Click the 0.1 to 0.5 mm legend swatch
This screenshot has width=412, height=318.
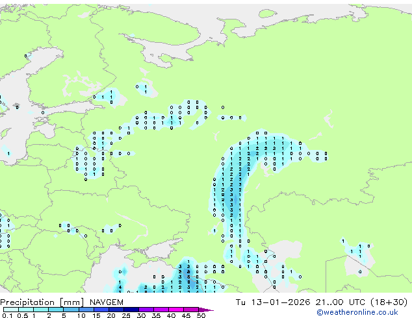tap(11, 310)
